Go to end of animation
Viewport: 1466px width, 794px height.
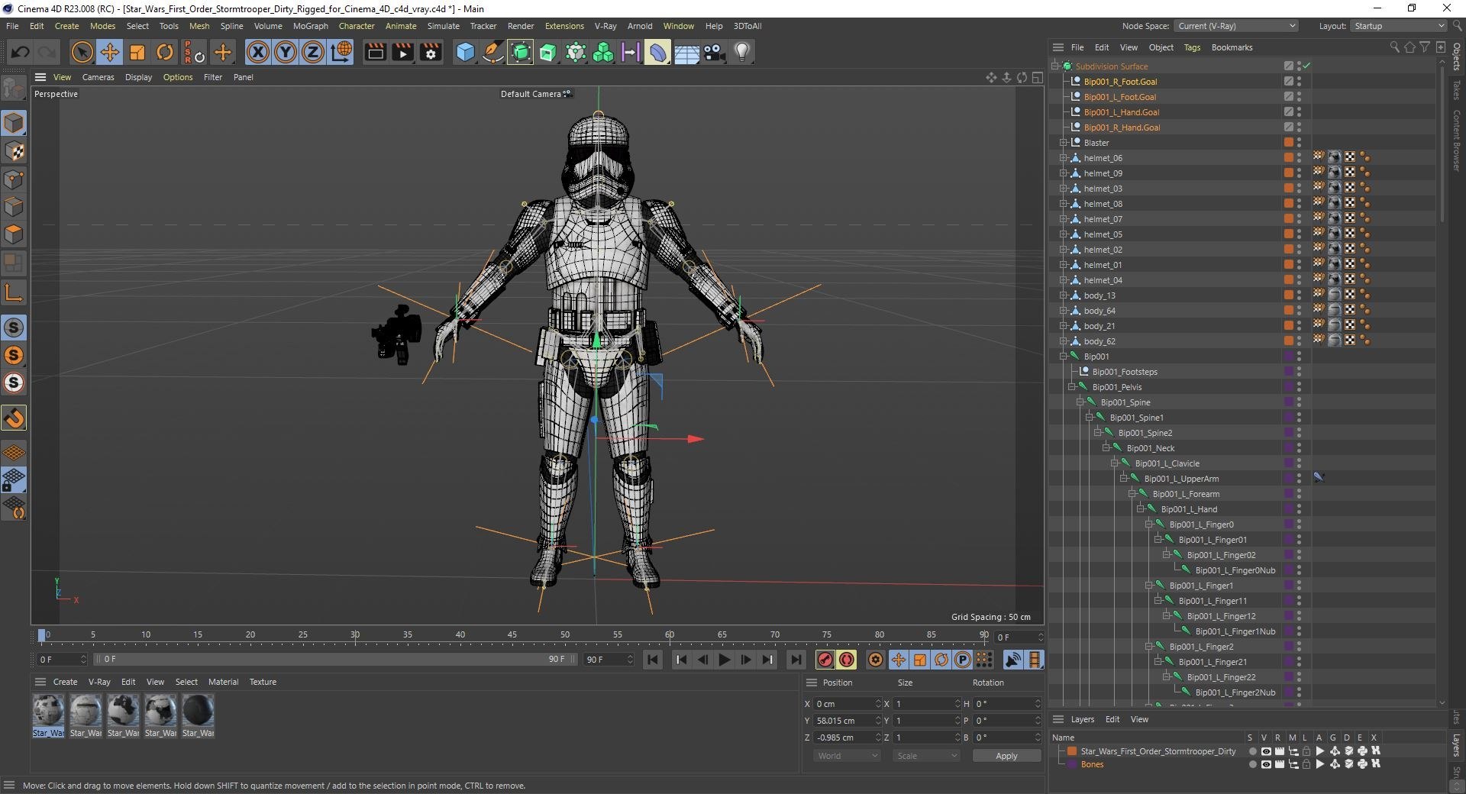coord(796,660)
